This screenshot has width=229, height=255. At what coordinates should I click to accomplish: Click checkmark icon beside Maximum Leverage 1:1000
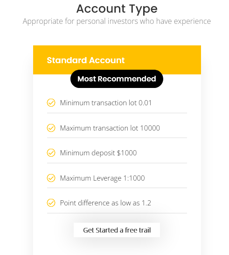51,178
